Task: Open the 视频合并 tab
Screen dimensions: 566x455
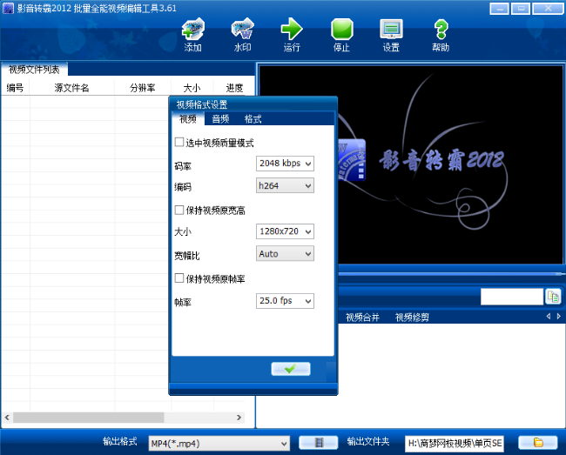Action: [x=362, y=317]
